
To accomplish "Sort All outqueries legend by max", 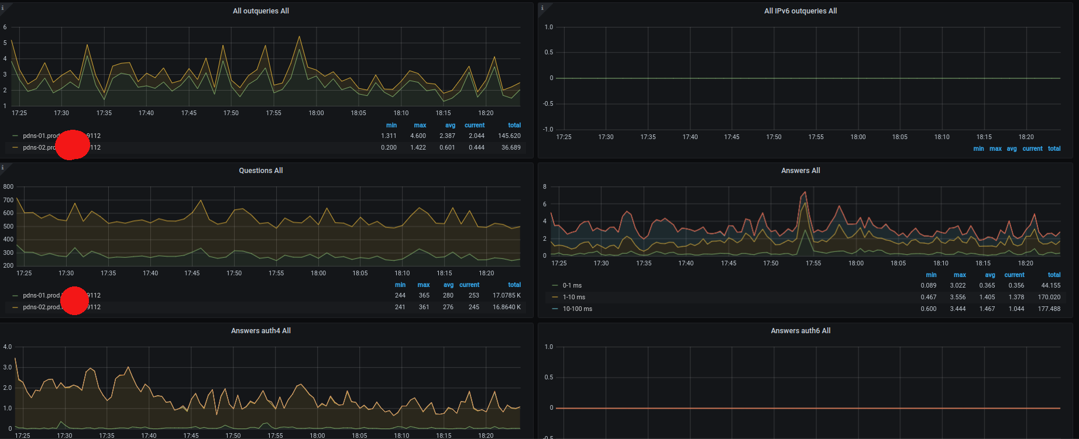I will (420, 125).
